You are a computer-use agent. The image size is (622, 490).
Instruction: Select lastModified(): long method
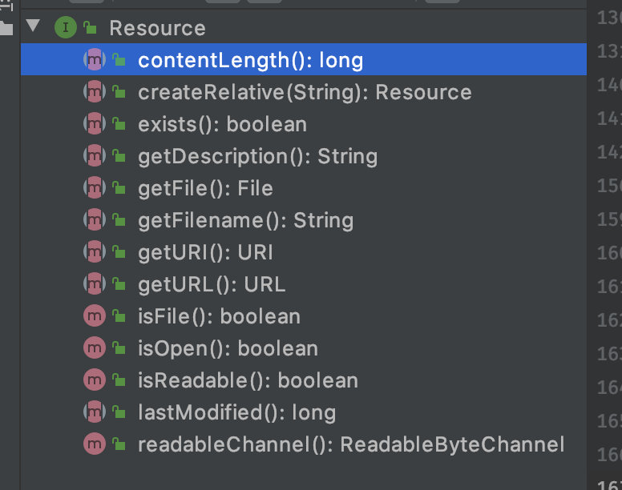pos(236,412)
